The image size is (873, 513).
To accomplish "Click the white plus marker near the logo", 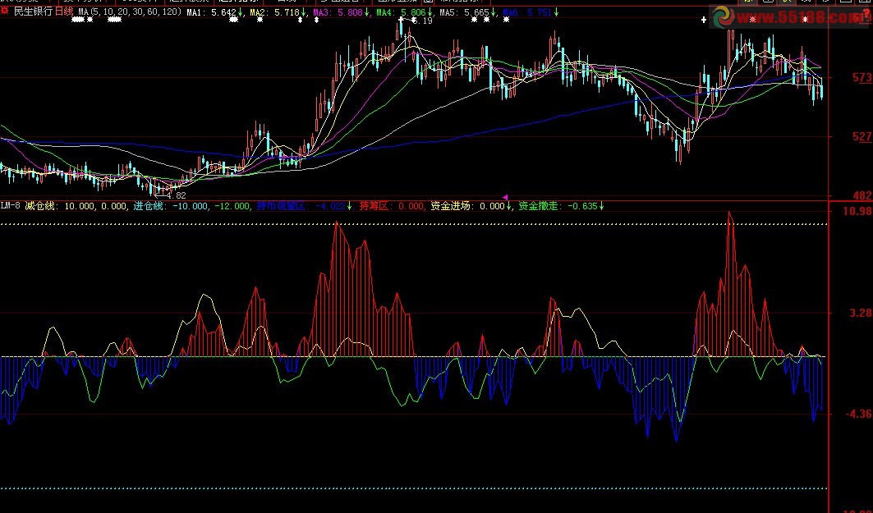I will coord(704,19).
